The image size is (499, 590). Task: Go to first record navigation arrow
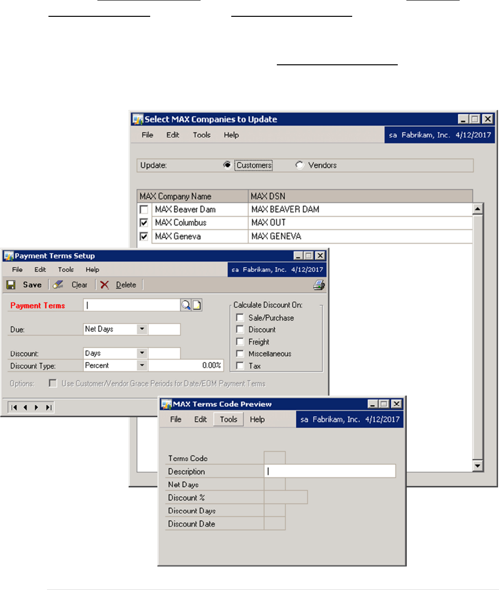(x=14, y=408)
